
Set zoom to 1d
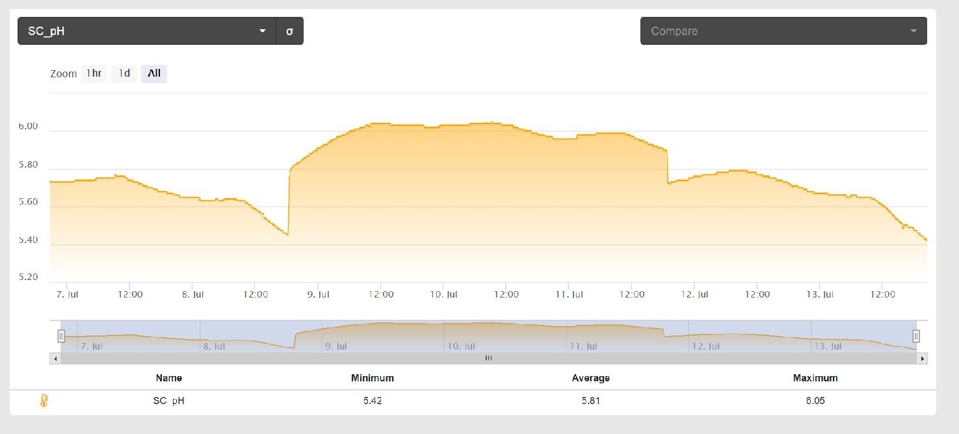point(124,73)
